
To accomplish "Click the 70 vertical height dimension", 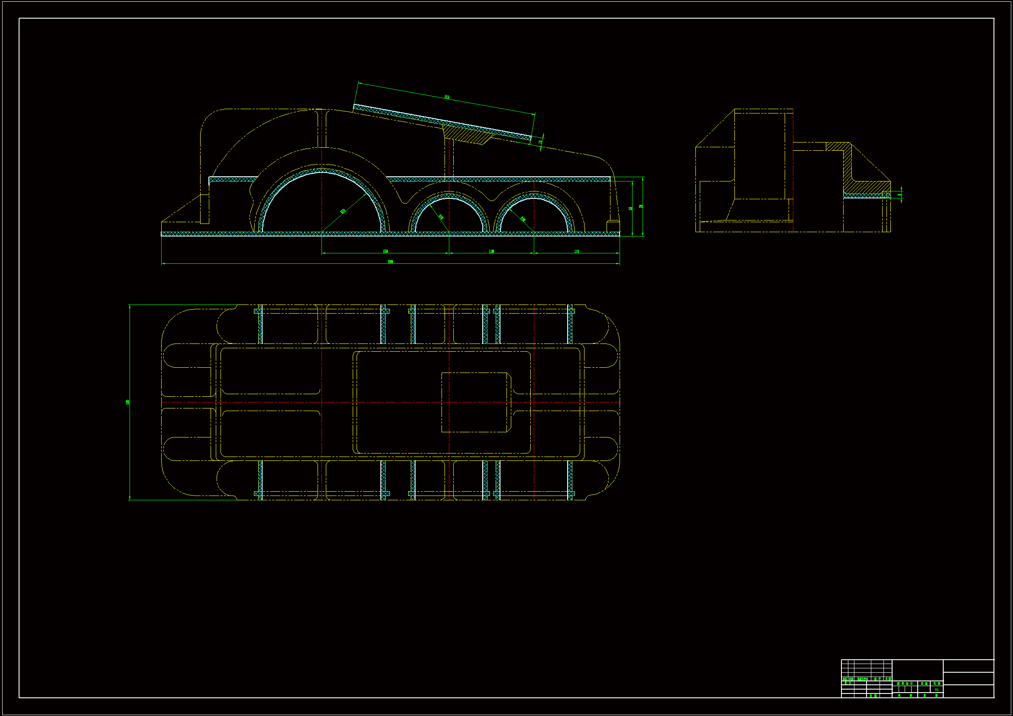I will point(641,207).
